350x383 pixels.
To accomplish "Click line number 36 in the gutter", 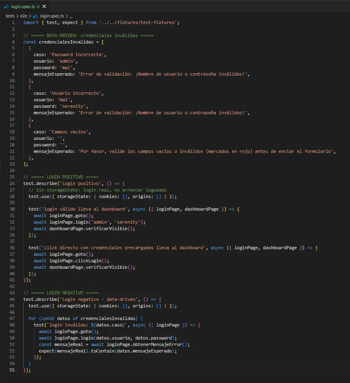I will pyautogui.click(x=12, y=248).
